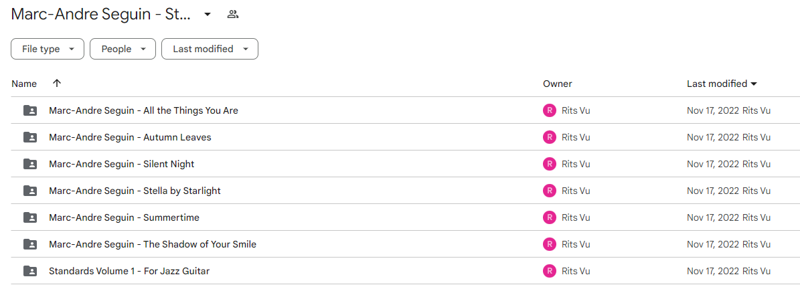Expand the File type filter
The height and width of the screenshot is (293, 800).
(48, 49)
